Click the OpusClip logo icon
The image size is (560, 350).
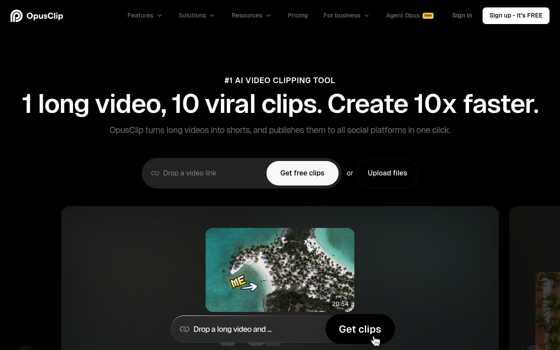pos(16,16)
